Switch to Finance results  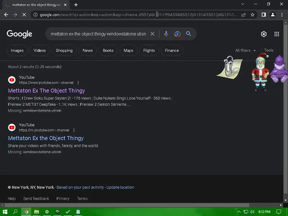click(172, 51)
